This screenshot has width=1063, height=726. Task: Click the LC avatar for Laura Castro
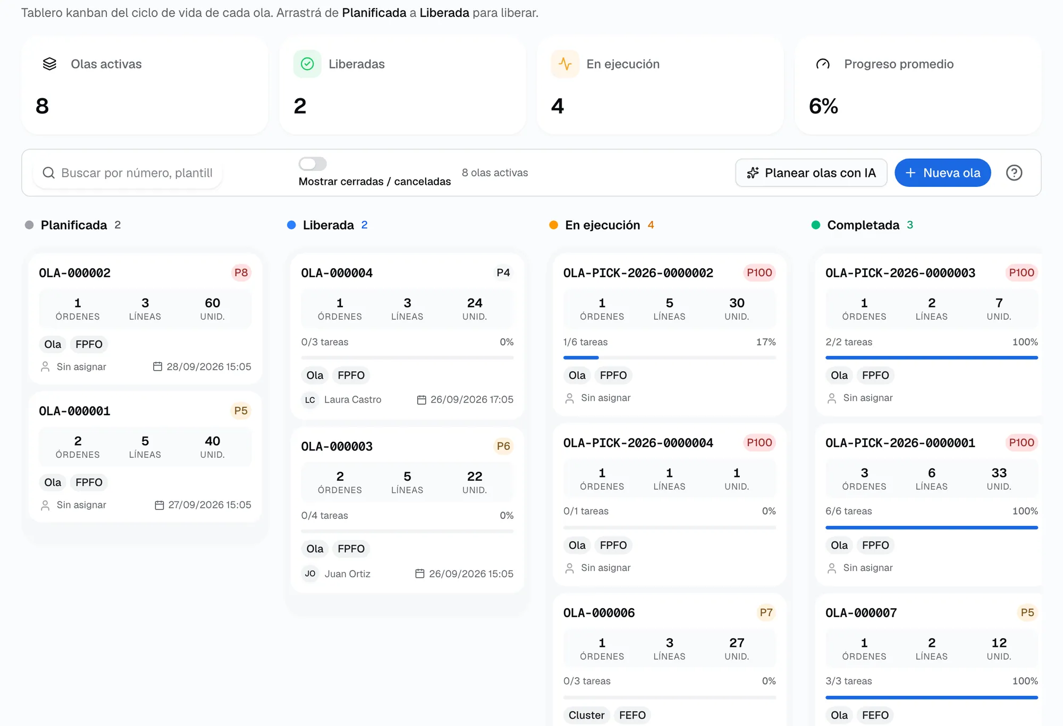point(310,400)
